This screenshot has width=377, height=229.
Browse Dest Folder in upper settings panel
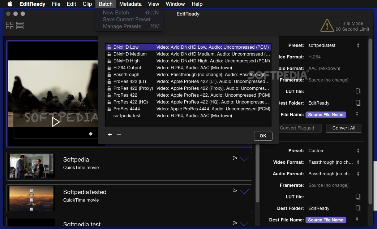(358, 103)
